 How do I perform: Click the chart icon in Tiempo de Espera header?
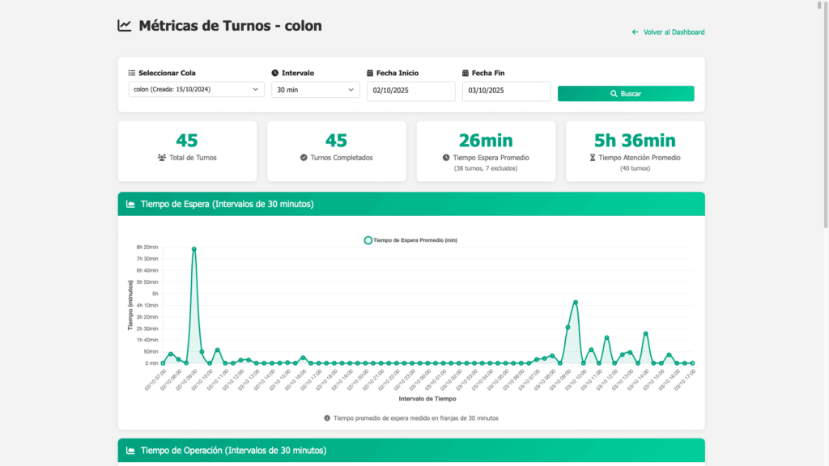pos(130,204)
